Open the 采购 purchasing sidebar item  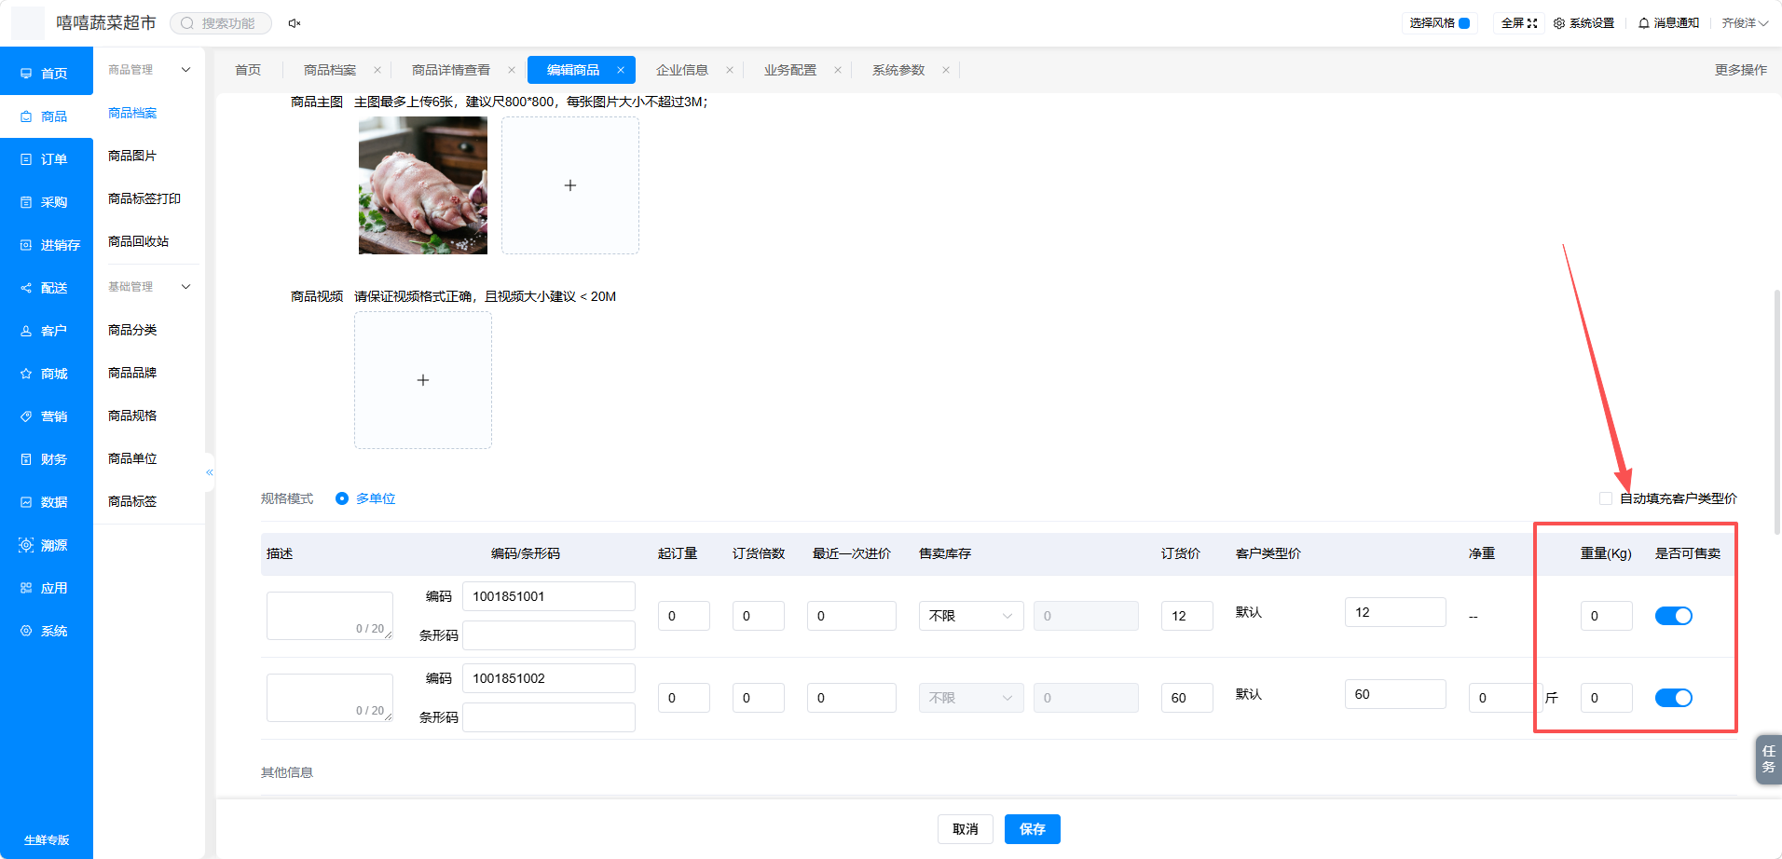[x=47, y=202]
